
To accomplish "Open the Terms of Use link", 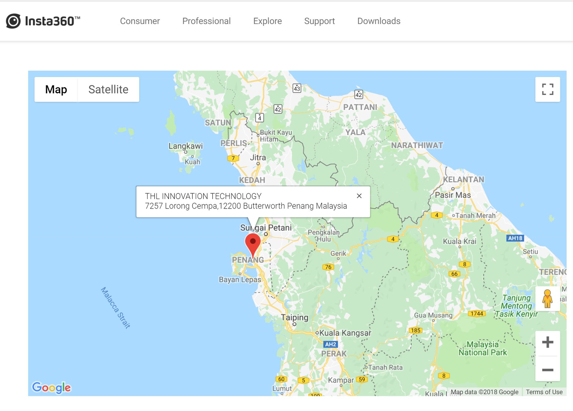I will pos(544,392).
